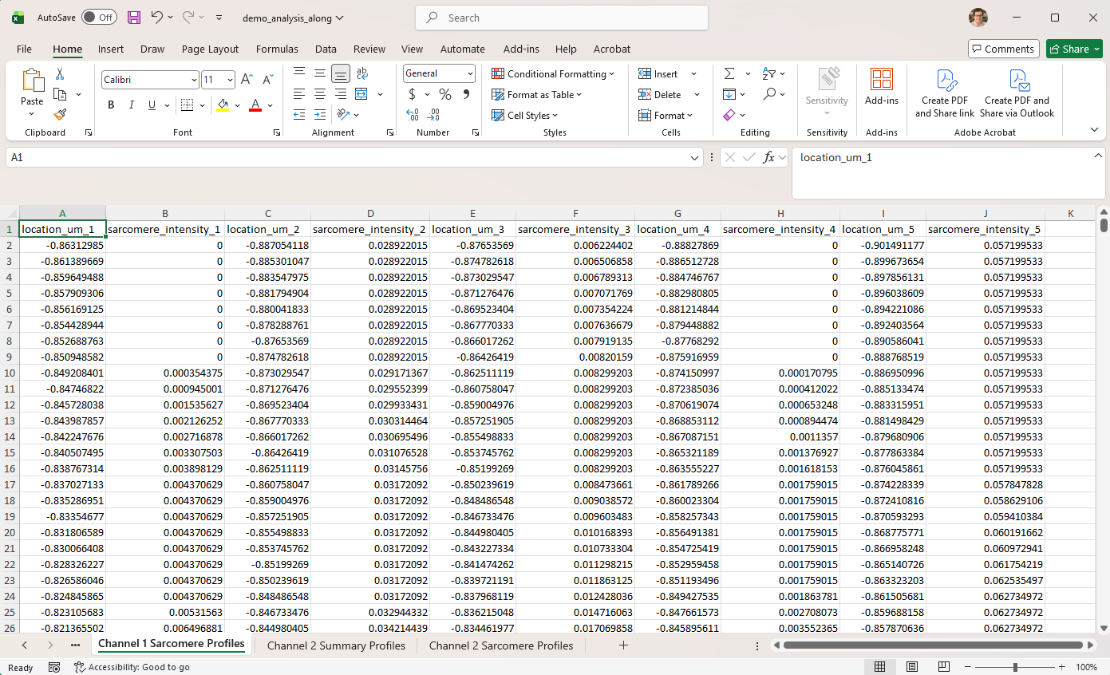The height and width of the screenshot is (675, 1110).
Task: Click the Decrease Decimal icon
Action: click(435, 115)
